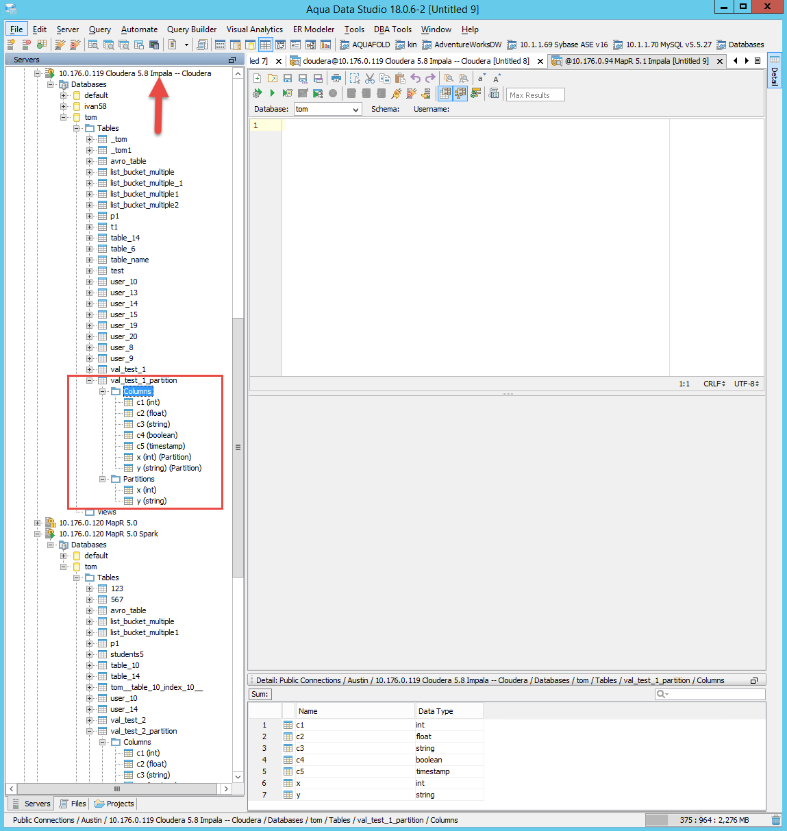This screenshot has width=787, height=831.
Task: Click the garbage collection trash icon in status bar
Action: point(776,820)
